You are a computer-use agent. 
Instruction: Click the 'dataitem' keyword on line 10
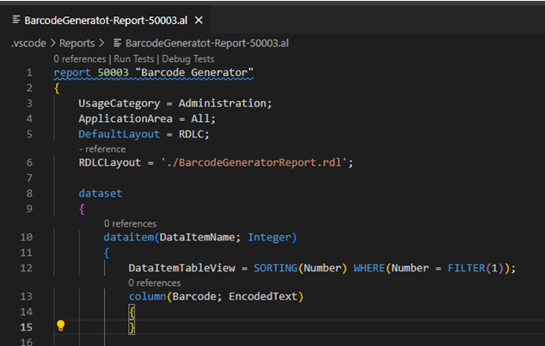(x=129, y=237)
